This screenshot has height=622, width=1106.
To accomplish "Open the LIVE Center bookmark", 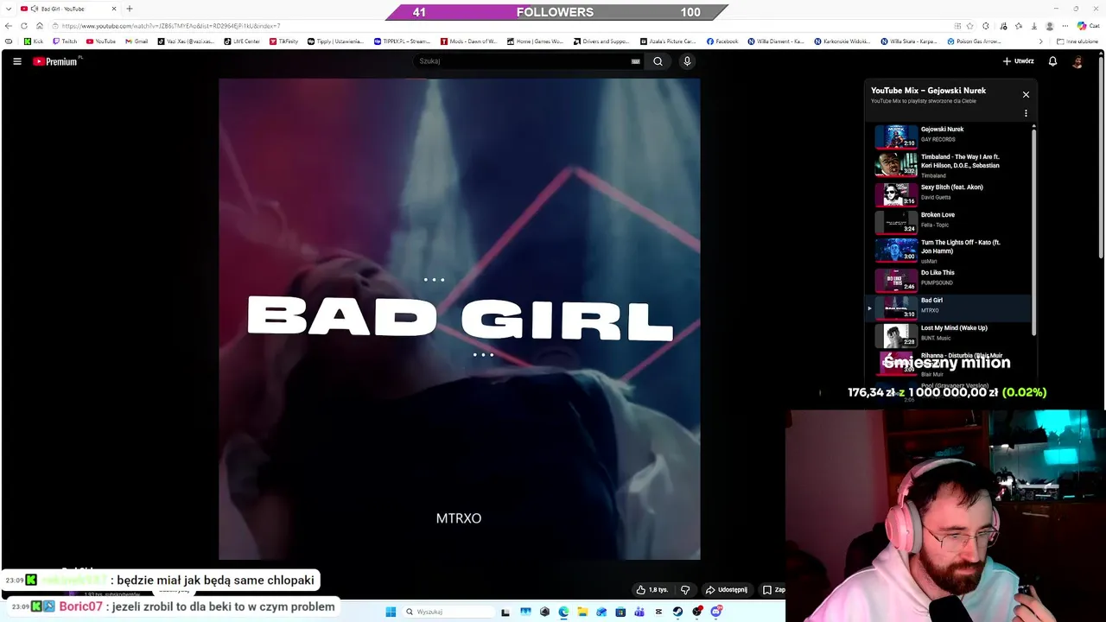I will 242,41.
